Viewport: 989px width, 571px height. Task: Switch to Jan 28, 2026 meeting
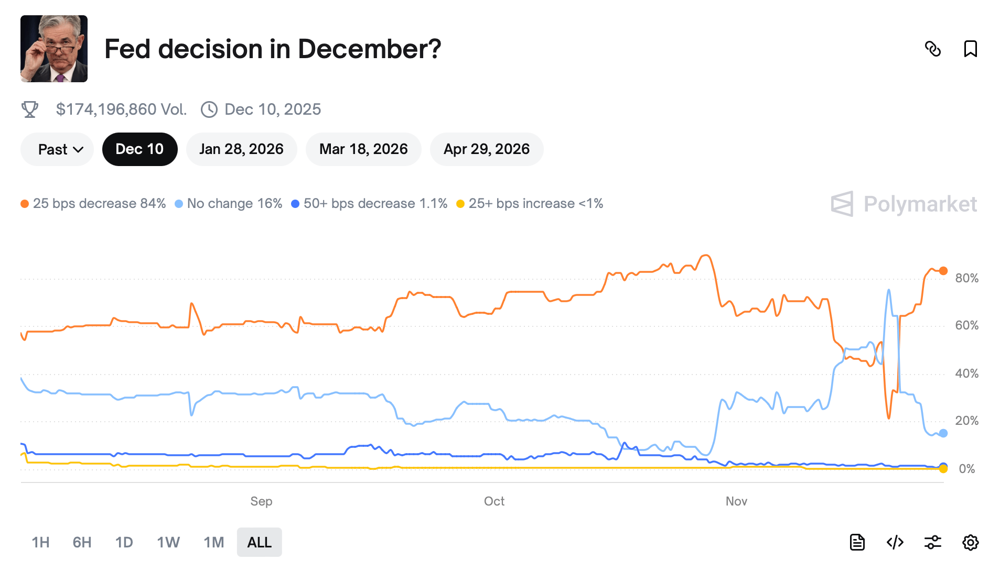tap(241, 149)
